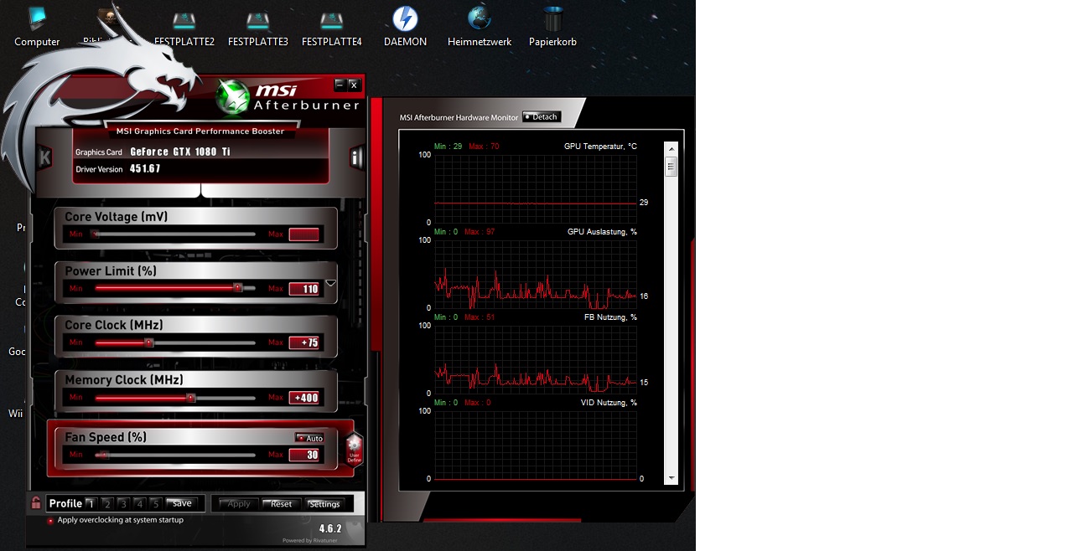Open the Papierkorb recycle bin
The width and height of the screenshot is (1089, 551).
point(553,26)
